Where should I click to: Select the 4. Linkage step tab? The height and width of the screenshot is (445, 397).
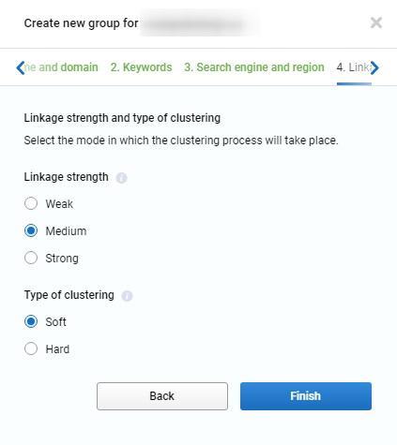354,67
